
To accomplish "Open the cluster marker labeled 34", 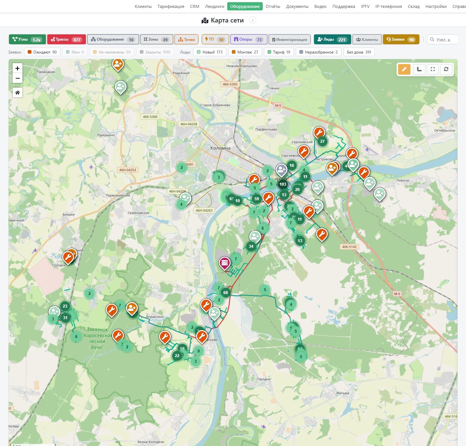I will 251,246.
